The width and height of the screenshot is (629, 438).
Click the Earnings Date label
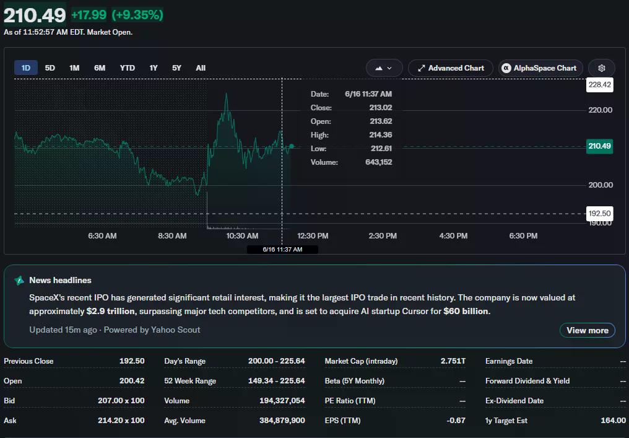[509, 361]
